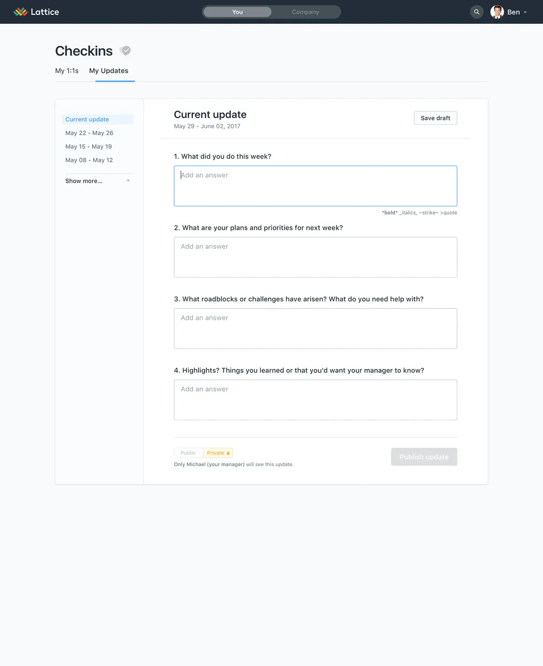Open search with the magnifier icon
543x666 pixels.
coord(476,12)
